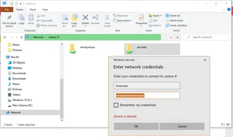Click the password field
The image size is (233, 137).
pyautogui.click(x=147, y=95)
